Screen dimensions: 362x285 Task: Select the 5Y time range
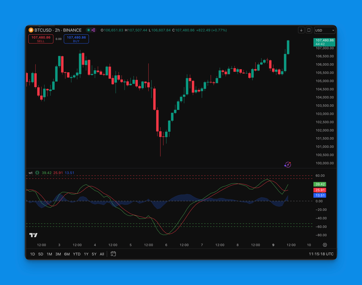click(x=94, y=254)
